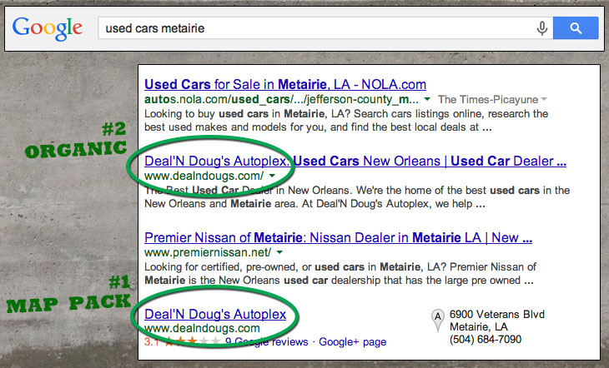Expand the arrow after www.dealndougs.com/ URL
The height and width of the screenshot is (368, 609).
coord(273,177)
